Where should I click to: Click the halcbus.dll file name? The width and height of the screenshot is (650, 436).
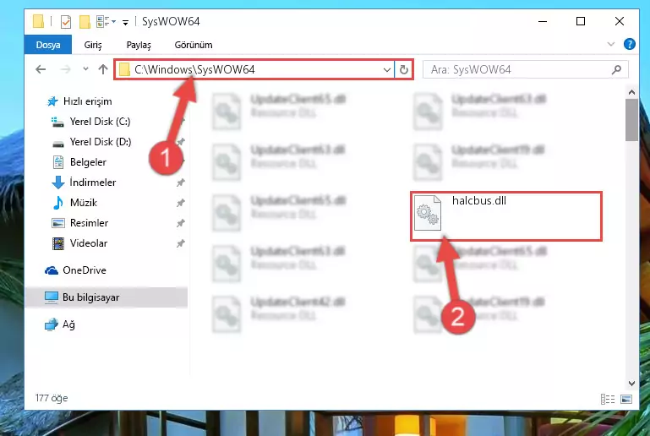tap(478, 200)
